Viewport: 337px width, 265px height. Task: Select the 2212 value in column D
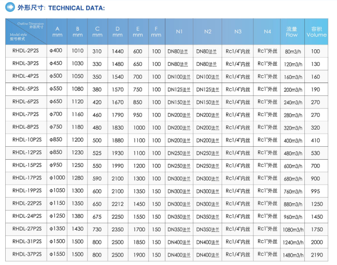(x=117, y=203)
